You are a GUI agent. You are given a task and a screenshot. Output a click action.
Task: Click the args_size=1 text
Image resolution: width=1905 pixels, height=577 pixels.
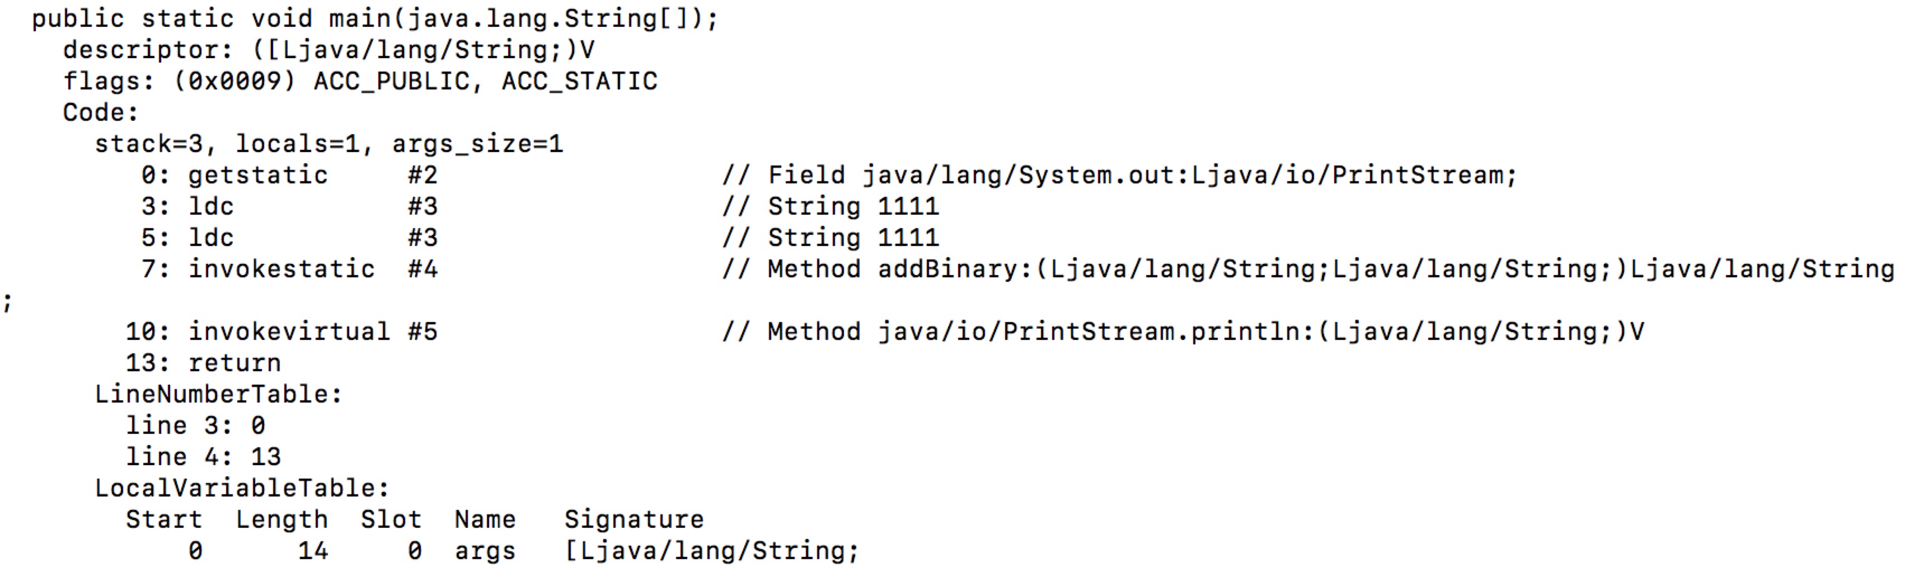478,143
